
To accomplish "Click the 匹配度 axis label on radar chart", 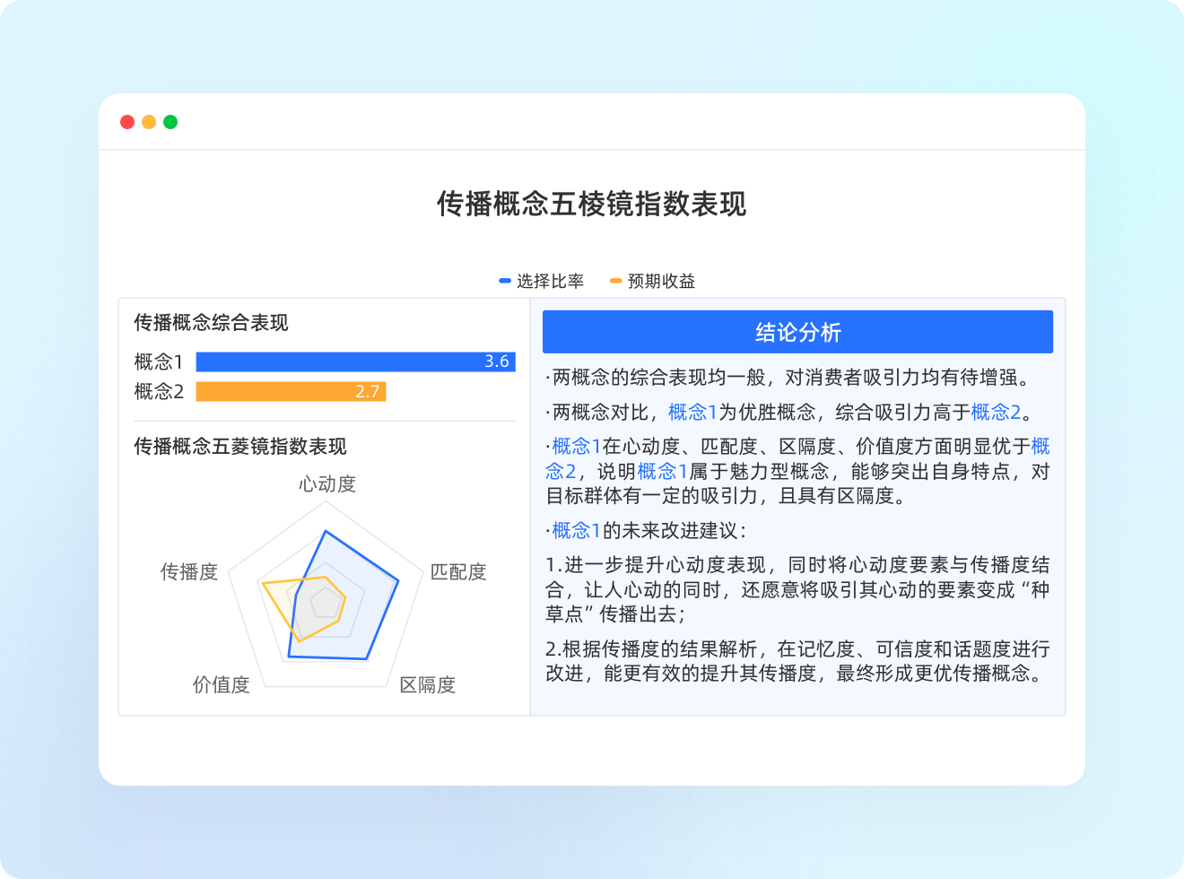I will (458, 572).
